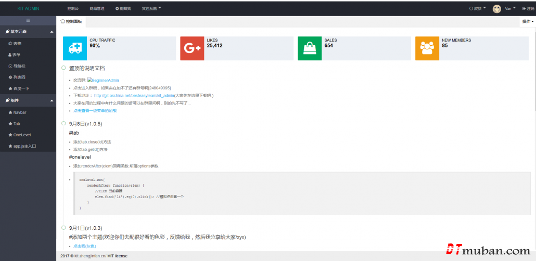Click the 点击查看一级菜单的加载 link
Screen dimensions: 536x261
pyautogui.click(x=95, y=111)
